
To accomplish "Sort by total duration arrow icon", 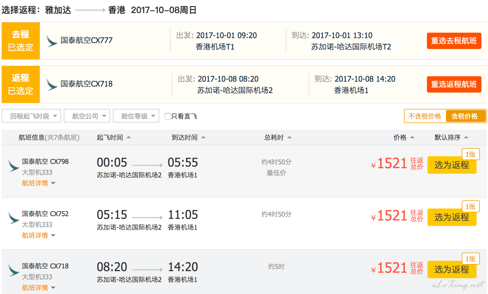I will [290, 137].
